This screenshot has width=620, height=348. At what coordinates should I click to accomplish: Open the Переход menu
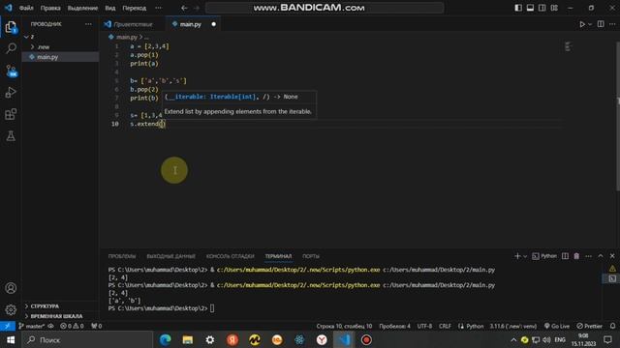pyautogui.click(x=134, y=8)
